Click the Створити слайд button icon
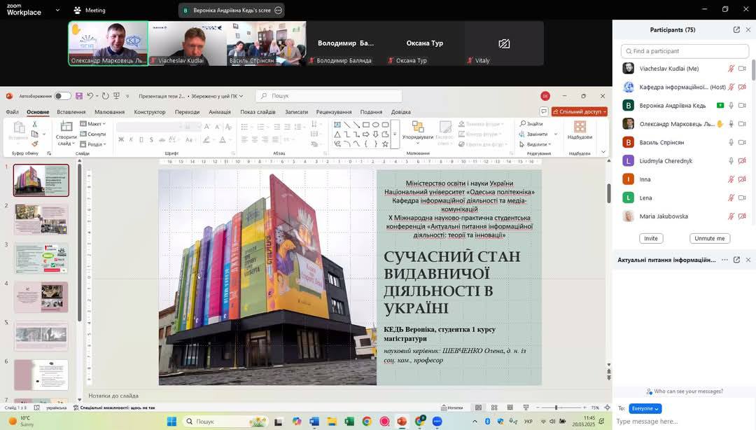Viewport: 756px width, 430px height. click(66, 127)
